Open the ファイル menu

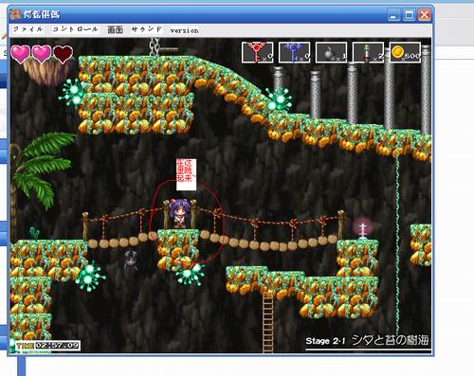[27, 29]
